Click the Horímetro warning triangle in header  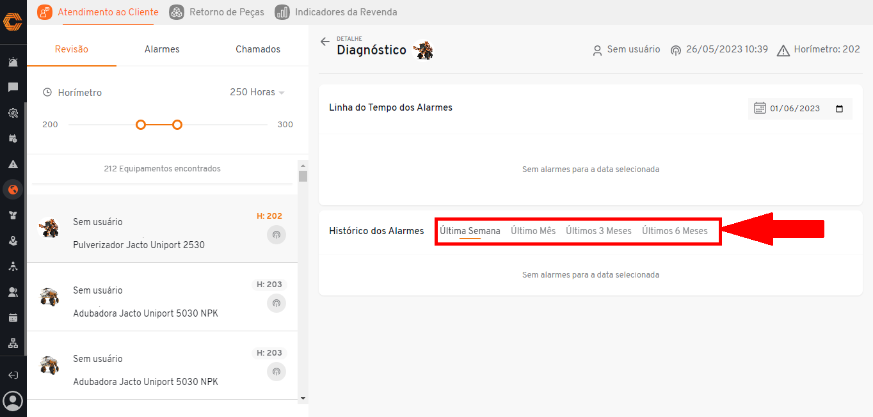[783, 51]
